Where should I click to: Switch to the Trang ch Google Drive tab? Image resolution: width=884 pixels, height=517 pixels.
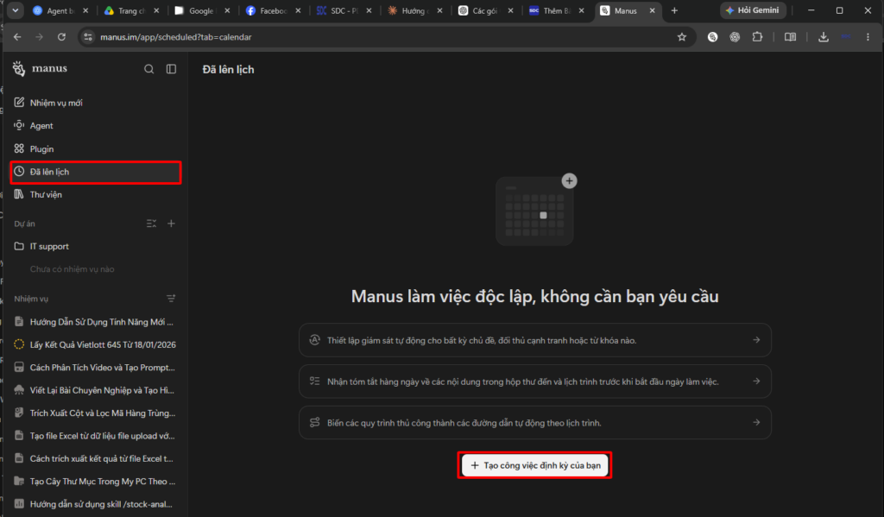click(x=131, y=10)
